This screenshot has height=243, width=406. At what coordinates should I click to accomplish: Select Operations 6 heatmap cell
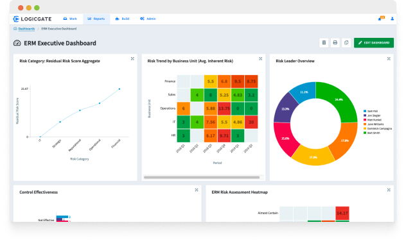183,108
